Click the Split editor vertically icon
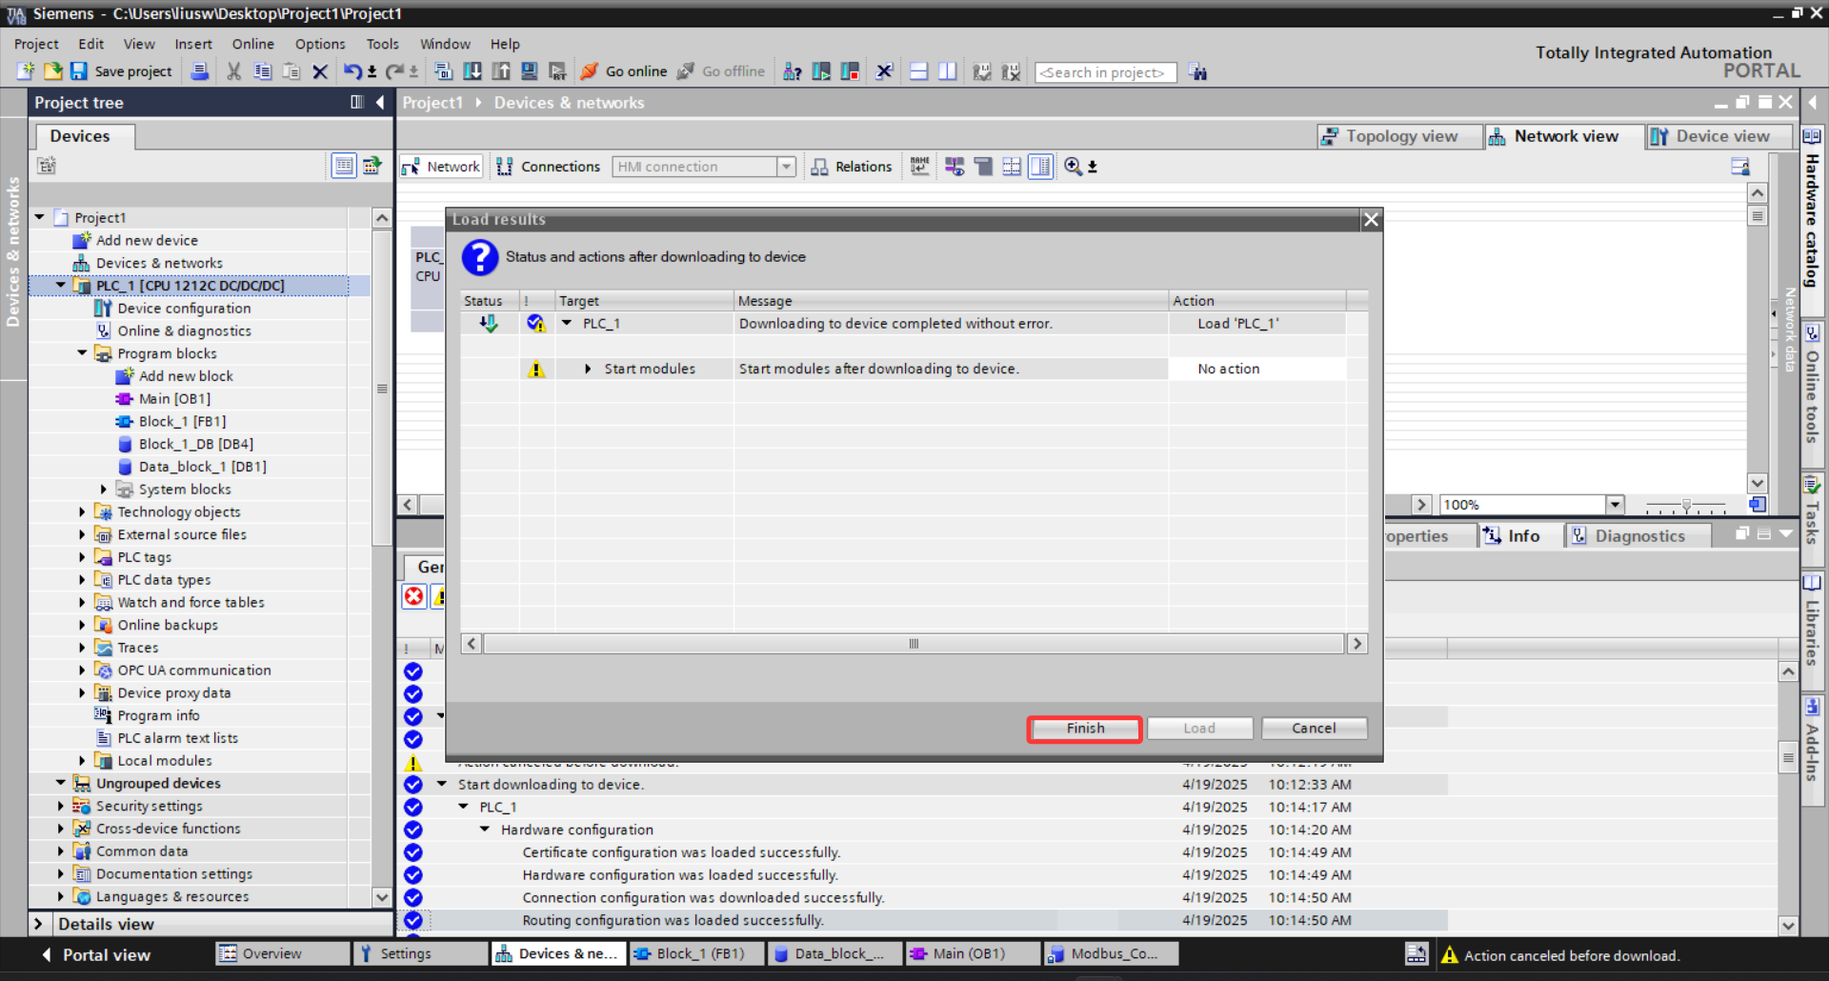Screen dimensions: 1829x981 pos(947,71)
